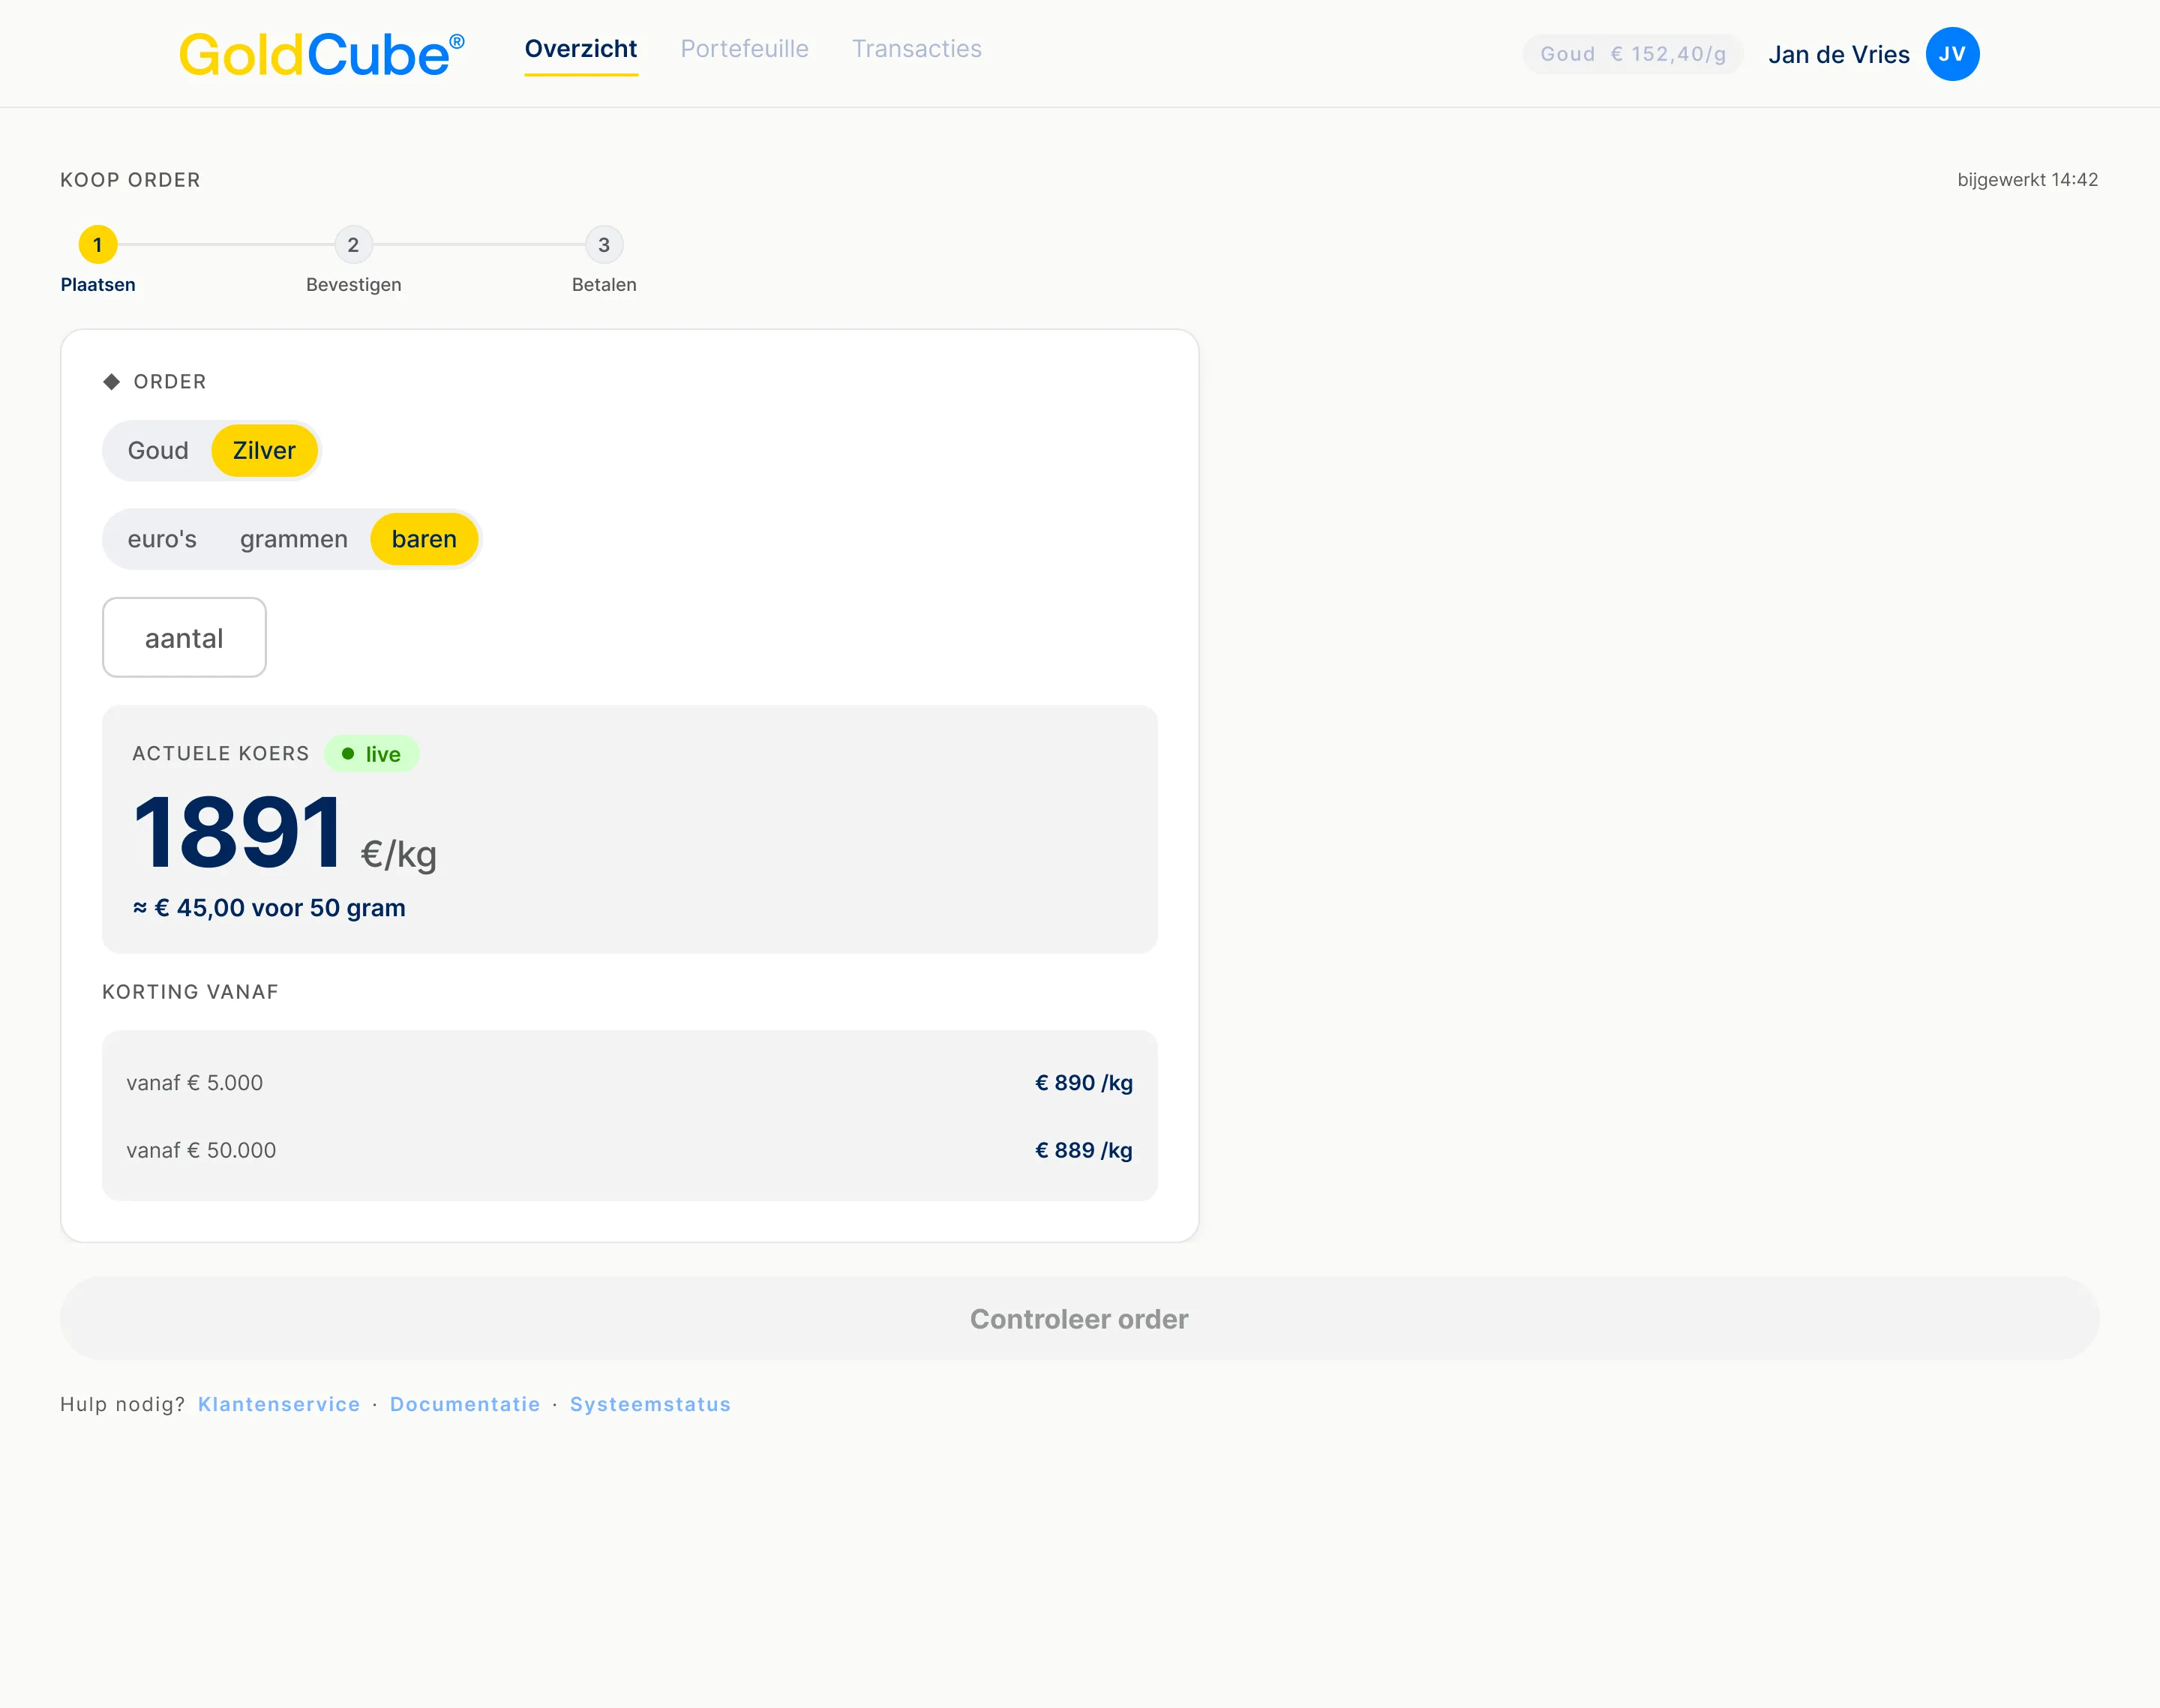Switch order unit to grammen
Screen dimensions: 2160x1708
click(x=294, y=539)
